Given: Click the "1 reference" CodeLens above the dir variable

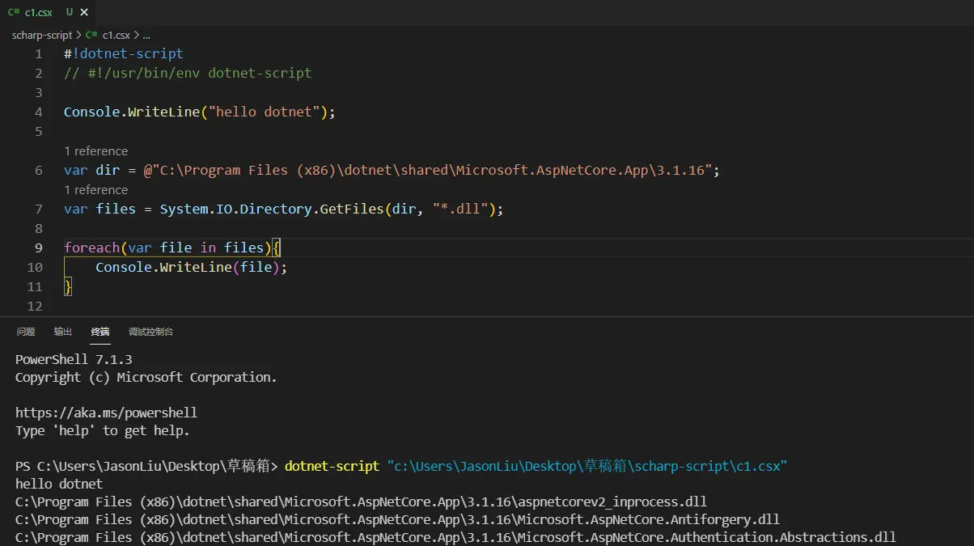Looking at the screenshot, I should click(95, 150).
